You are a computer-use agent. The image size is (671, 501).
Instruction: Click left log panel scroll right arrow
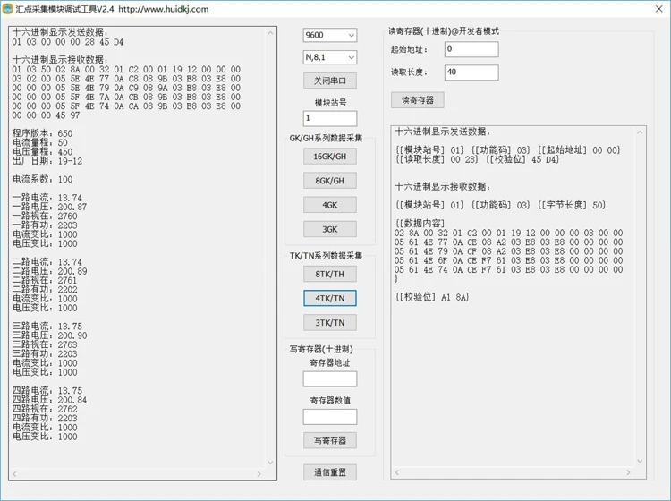[259, 474]
